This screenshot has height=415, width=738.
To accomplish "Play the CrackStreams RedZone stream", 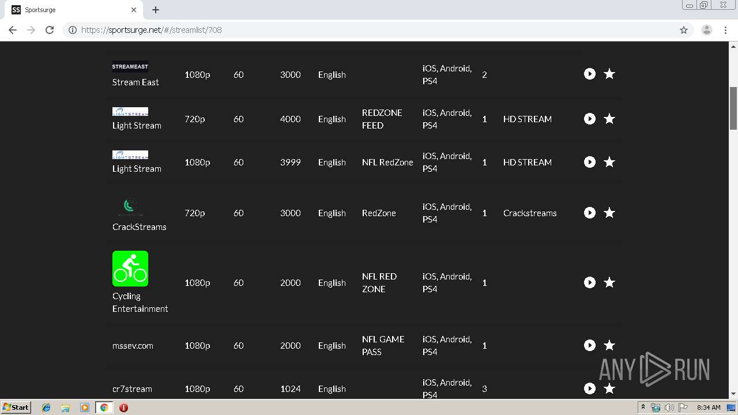I will click(589, 213).
